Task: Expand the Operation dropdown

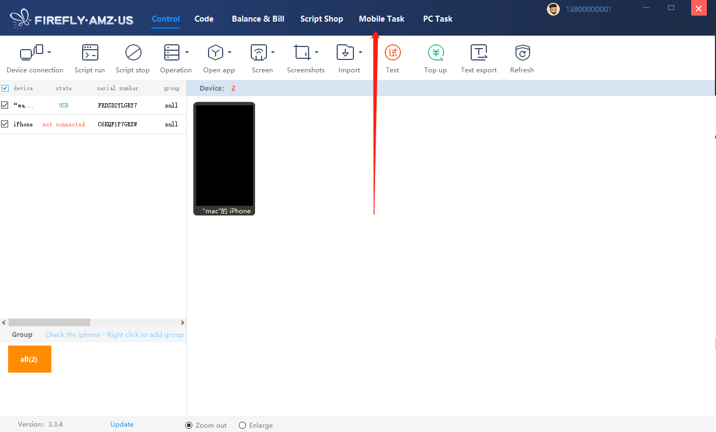Action: pos(188,52)
